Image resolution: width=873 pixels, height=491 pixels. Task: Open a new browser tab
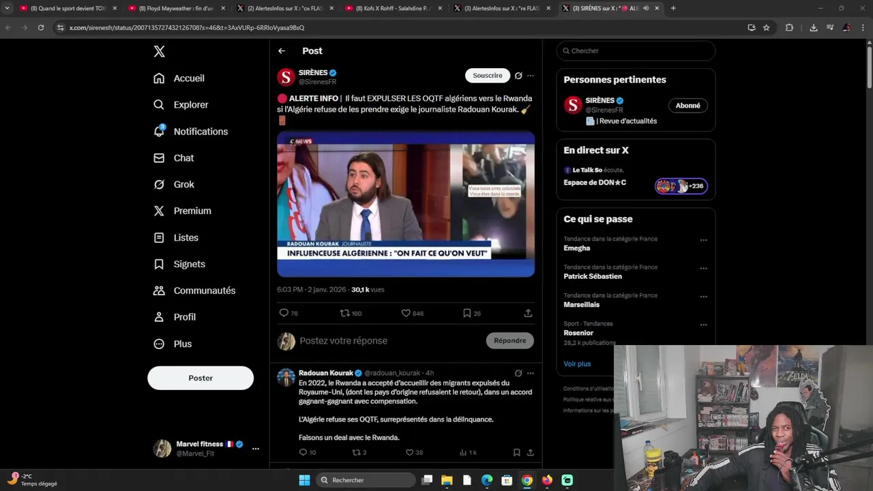tap(673, 8)
